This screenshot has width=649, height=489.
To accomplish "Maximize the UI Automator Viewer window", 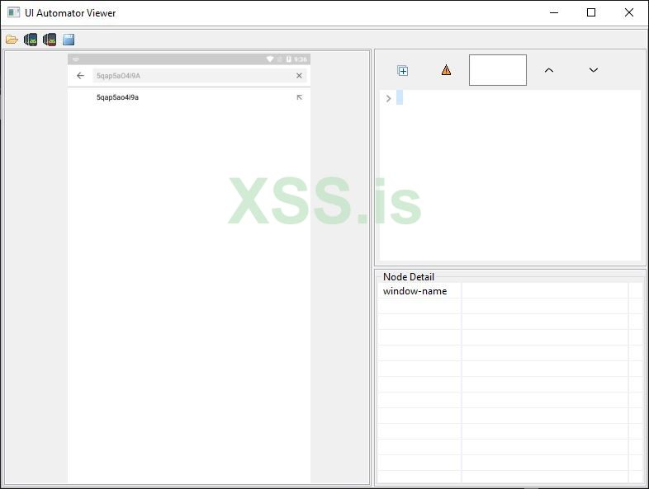I will pos(591,13).
